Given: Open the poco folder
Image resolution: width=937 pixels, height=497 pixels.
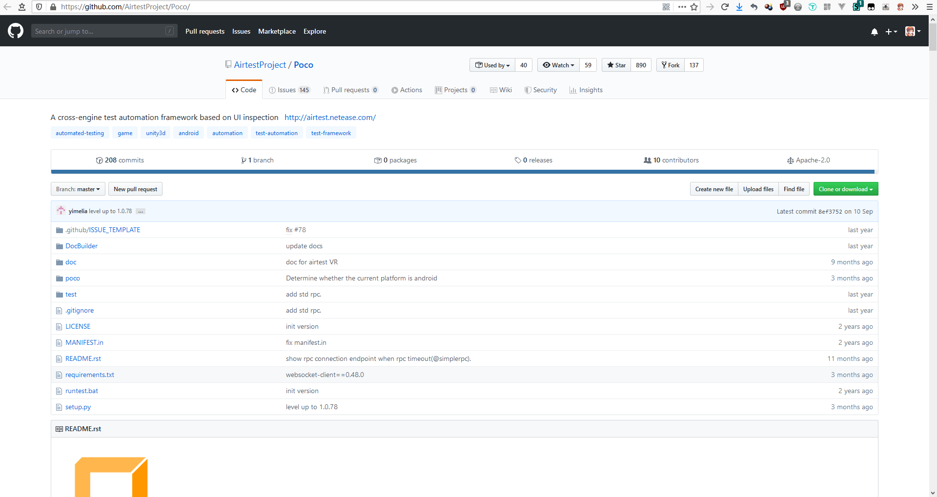Looking at the screenshot, I should pyautogui.click(x=72, y=278).
